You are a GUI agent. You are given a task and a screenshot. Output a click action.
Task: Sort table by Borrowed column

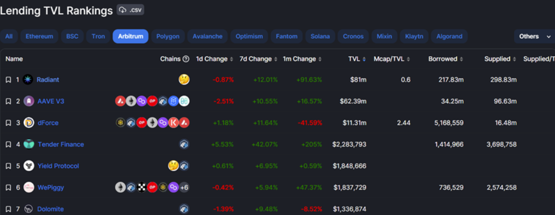[446, 59]
